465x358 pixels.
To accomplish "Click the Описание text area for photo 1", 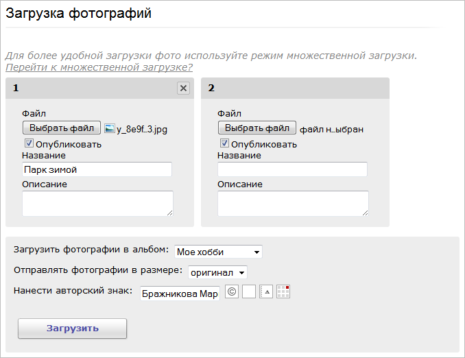I will (x=97, y=203).
